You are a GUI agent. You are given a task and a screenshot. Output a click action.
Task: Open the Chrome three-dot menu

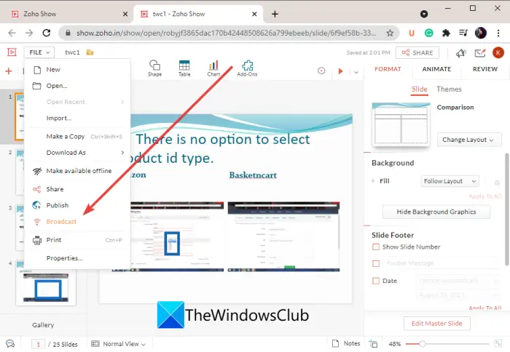pos(498,33)
